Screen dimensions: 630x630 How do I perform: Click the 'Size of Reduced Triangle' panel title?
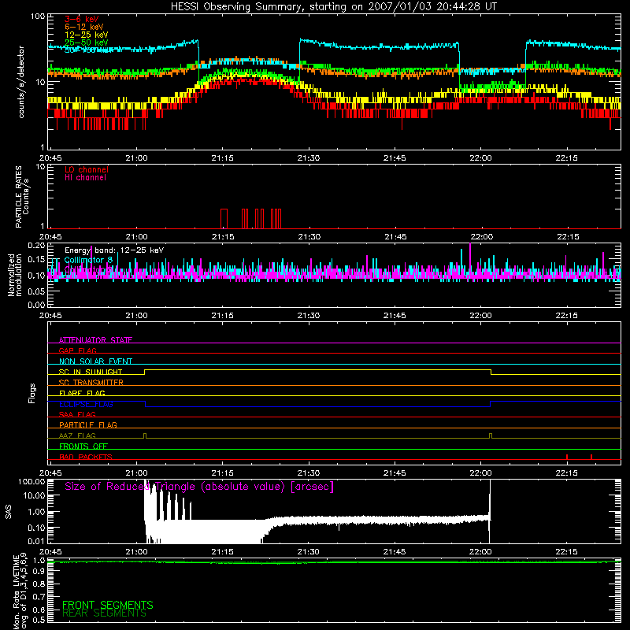pos(199,487)
